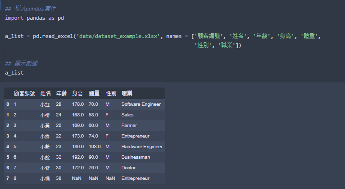Screen dimensions: 345x189
Task: Select the Farmer cell in row 2
Action: pos(129,126)
